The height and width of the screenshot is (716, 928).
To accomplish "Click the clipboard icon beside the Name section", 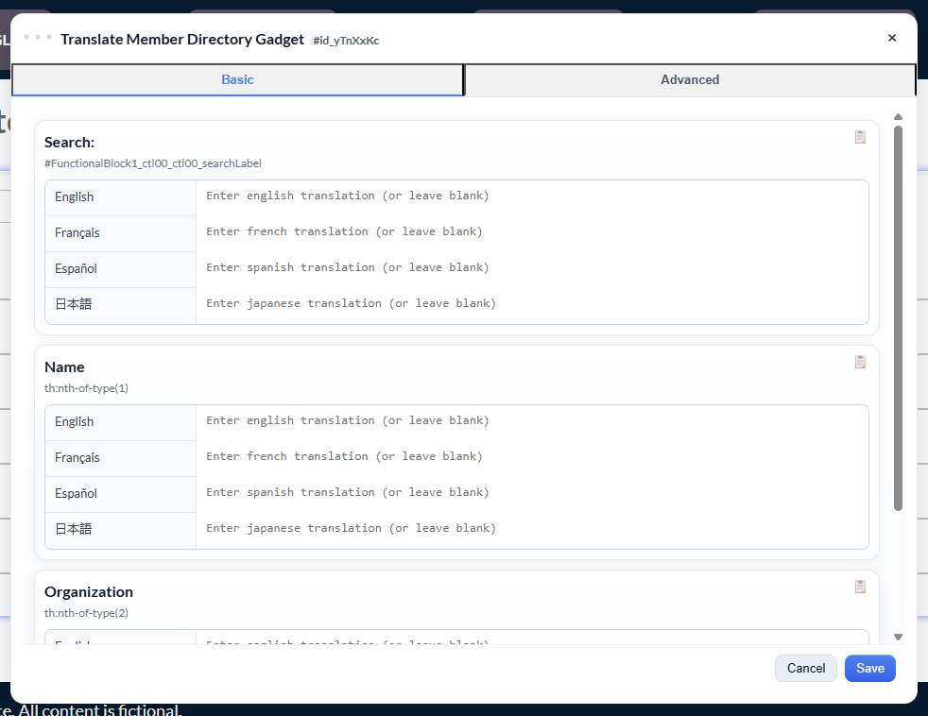I will click(x=860, y=361).
